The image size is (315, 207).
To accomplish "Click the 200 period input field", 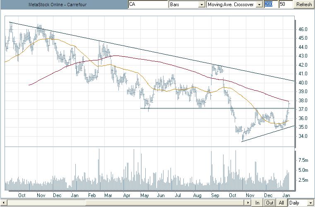I will point(270,4).
